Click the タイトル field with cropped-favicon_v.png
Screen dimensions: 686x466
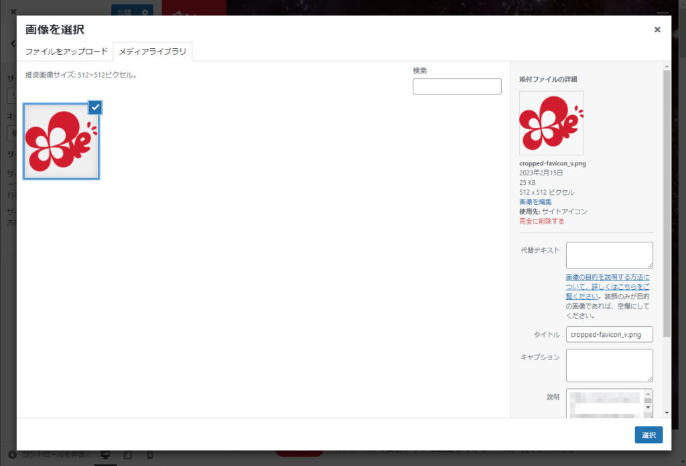click(609, 334)
